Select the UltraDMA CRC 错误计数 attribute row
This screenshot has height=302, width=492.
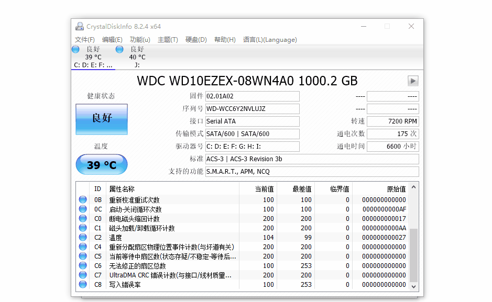243,275
